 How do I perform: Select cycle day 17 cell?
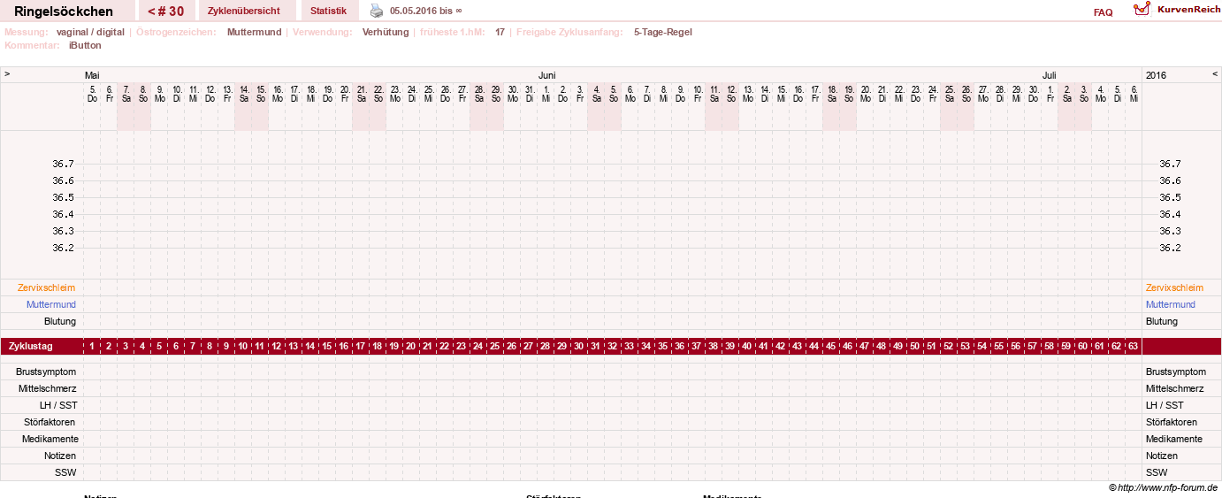pos(361,346)
